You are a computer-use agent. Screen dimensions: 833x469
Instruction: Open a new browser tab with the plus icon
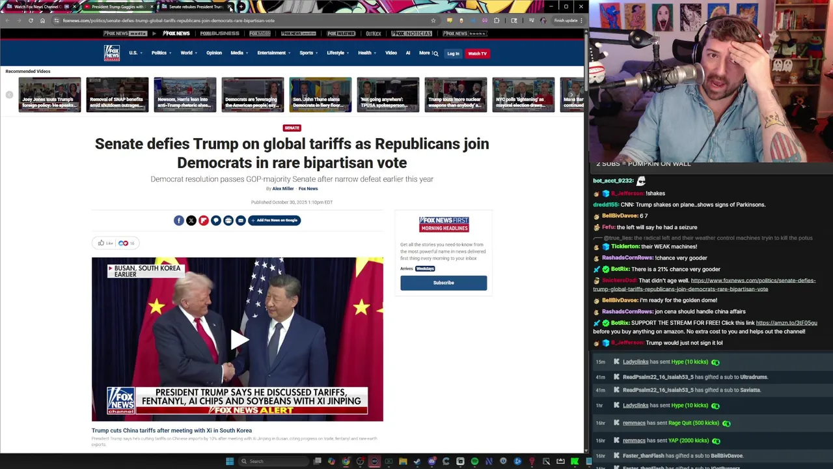coord(241,7)
